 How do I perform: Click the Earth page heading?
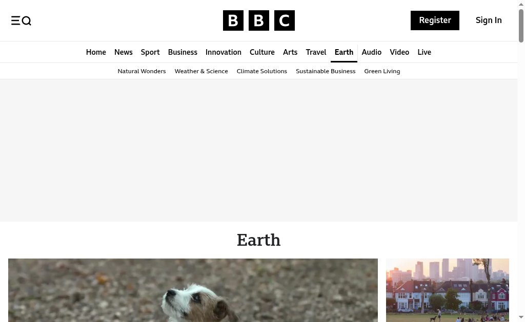258,240
